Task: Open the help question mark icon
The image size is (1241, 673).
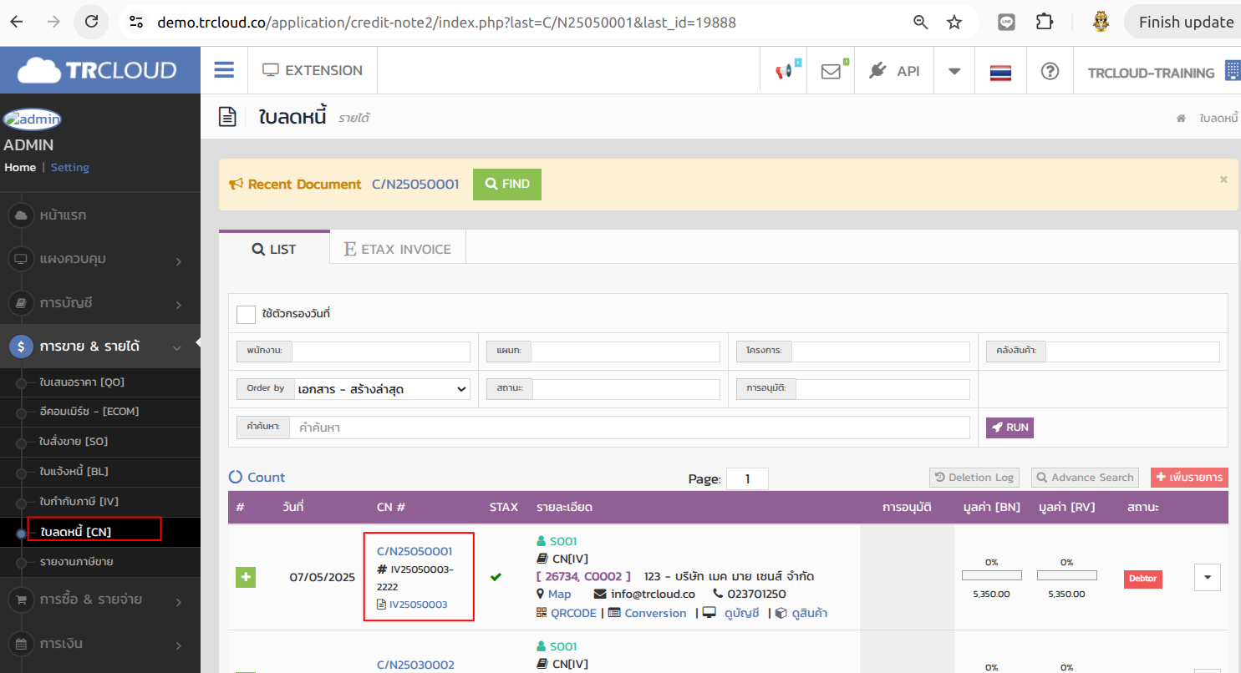Action: click(1050, 71)
